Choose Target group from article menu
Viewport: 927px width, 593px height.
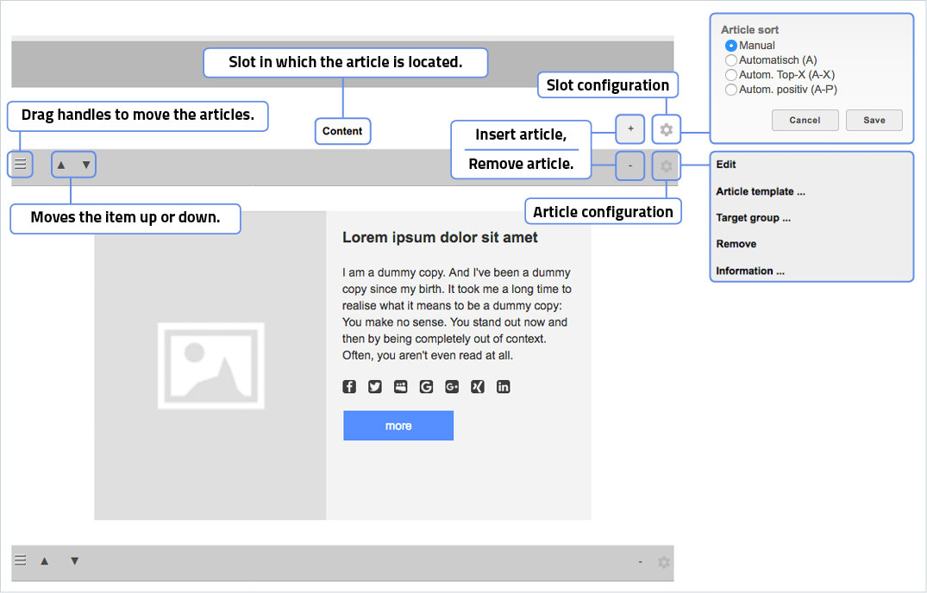(753, 218)
